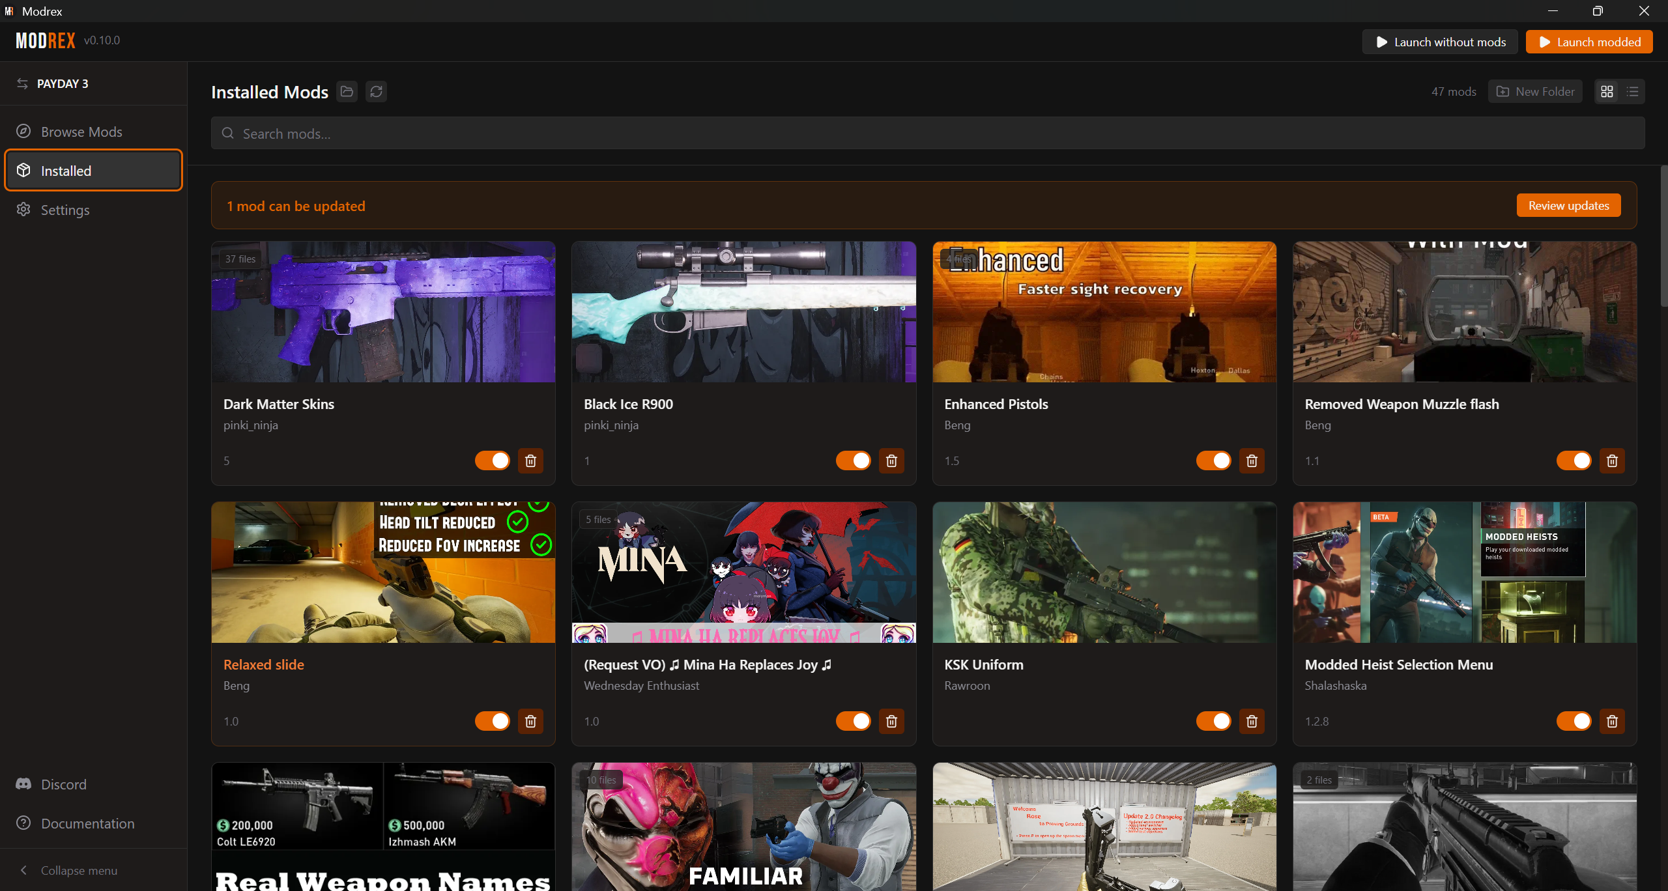Delete the Mina Ha Replaces Joy mod
The image size is (1668, 891).
click(891, 721)
